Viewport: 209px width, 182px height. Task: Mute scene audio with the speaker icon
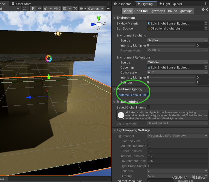39,8
